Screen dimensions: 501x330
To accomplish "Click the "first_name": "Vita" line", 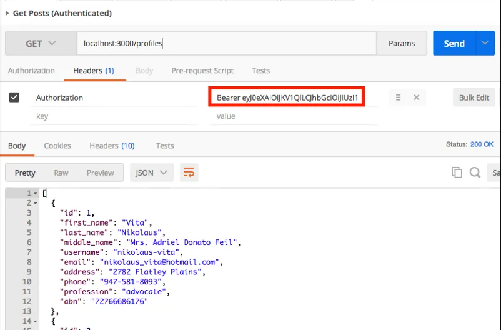I will (x=106, y=222).
